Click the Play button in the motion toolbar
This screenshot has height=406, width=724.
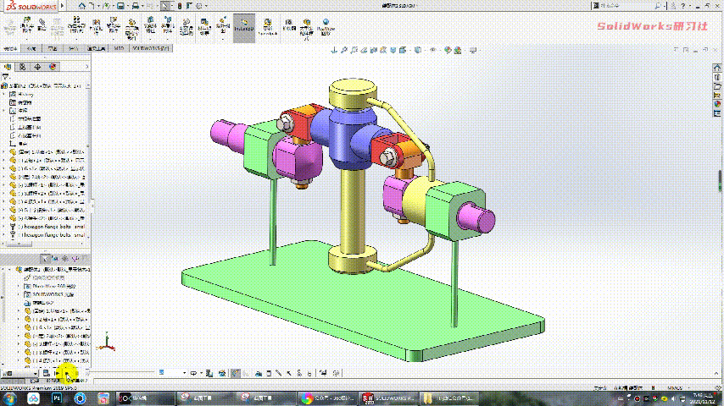point(66,373)
